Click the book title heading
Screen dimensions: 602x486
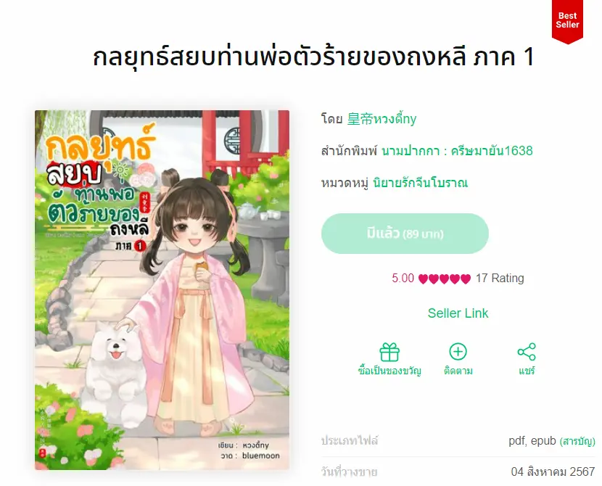point(313,57)
